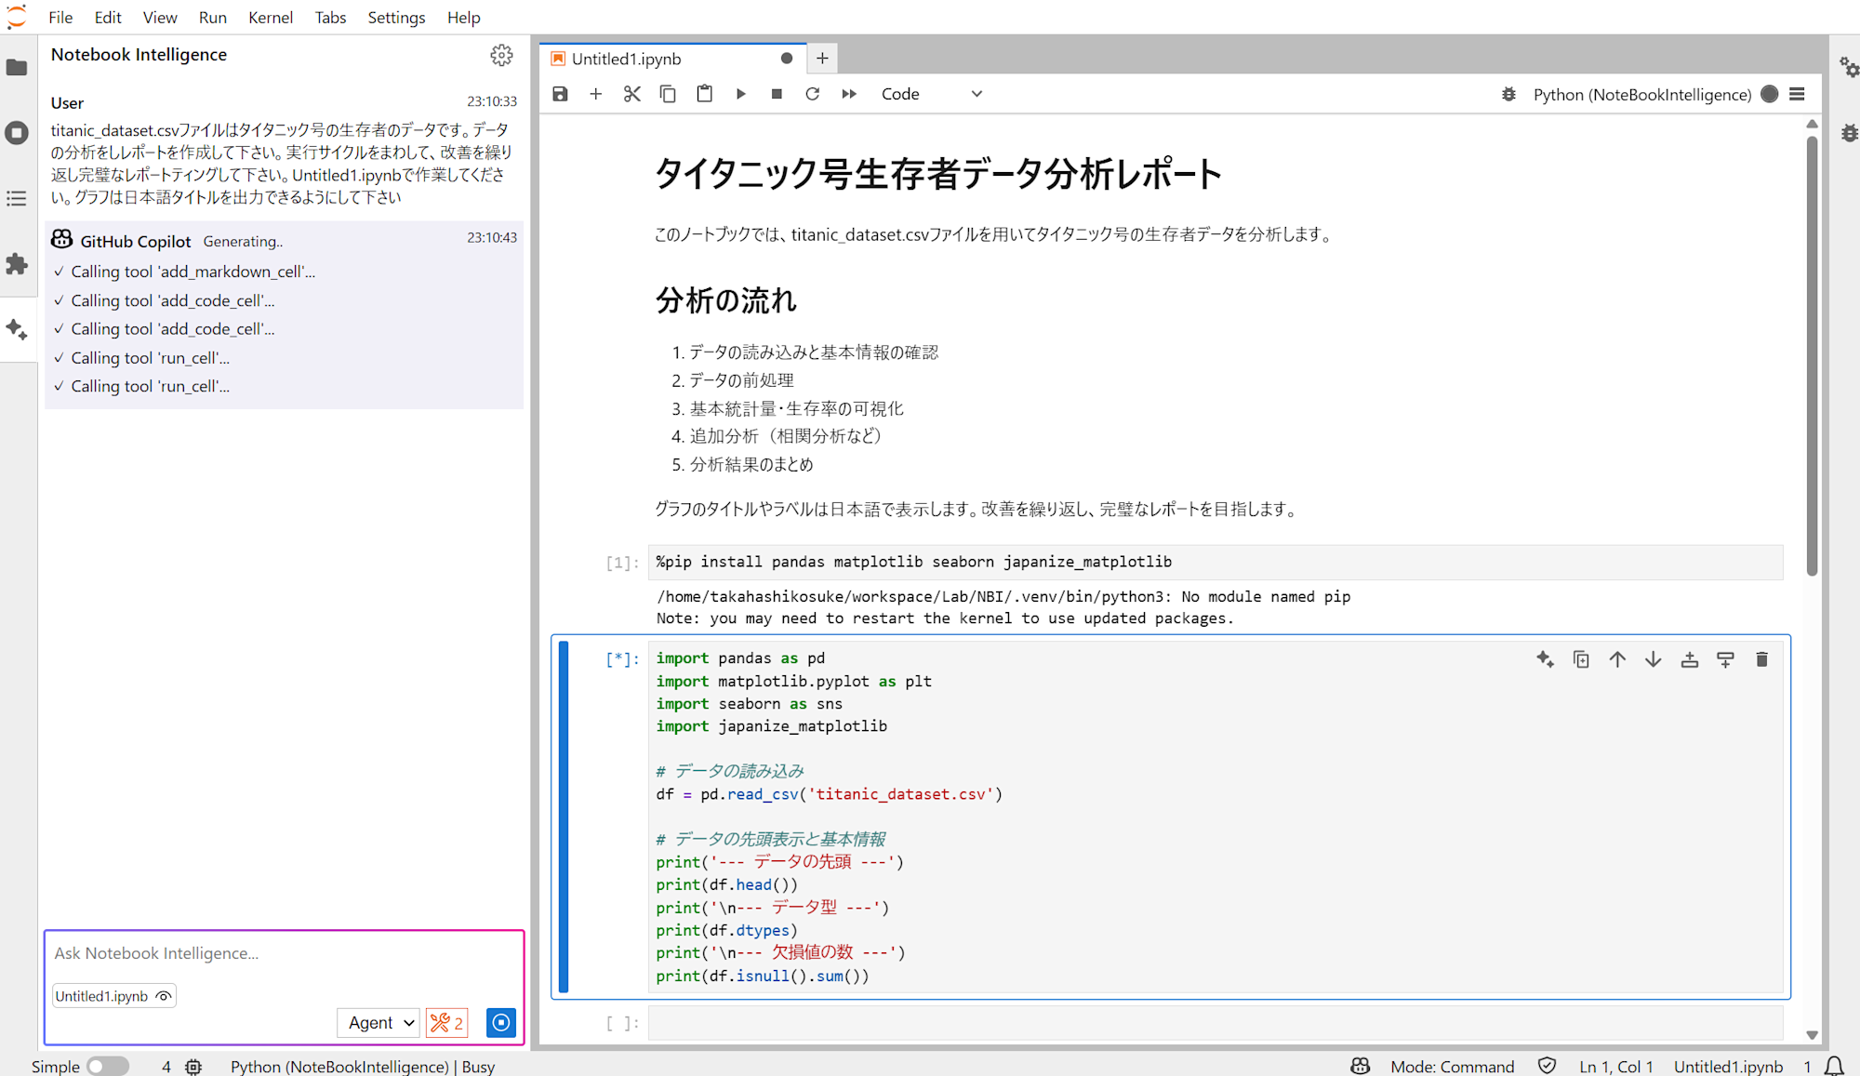The width and height of the screenshot is (1860, 1076).
Task: Open the Help menu
Action: (463, 17)
